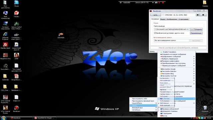Screen dimensions: 213x120
Task: Click the Открыть button for output folder
Action: pyautogui.click(x=198, y=30)
